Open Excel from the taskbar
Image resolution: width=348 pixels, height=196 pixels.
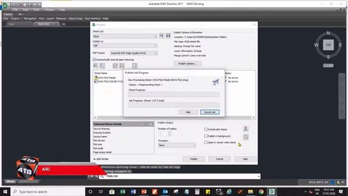pos(122,192)
